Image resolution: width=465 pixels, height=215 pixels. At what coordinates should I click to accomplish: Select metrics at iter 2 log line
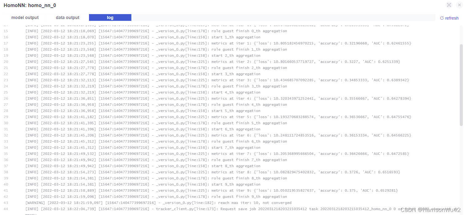[213, 62]
